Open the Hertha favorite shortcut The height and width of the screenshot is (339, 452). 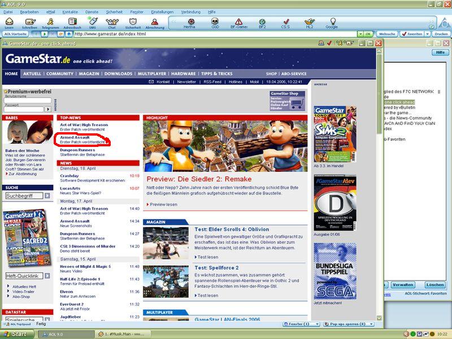(x=190, y=23)
